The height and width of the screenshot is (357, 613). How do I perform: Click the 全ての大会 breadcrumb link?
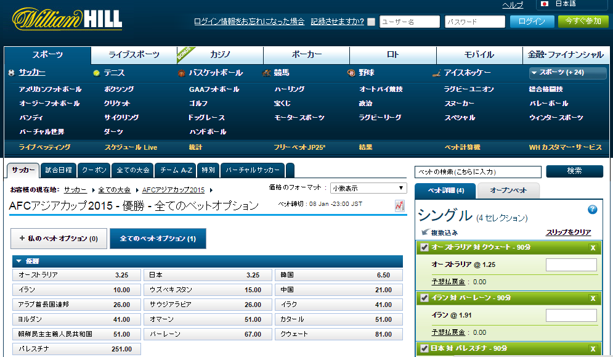click(114, 190)
